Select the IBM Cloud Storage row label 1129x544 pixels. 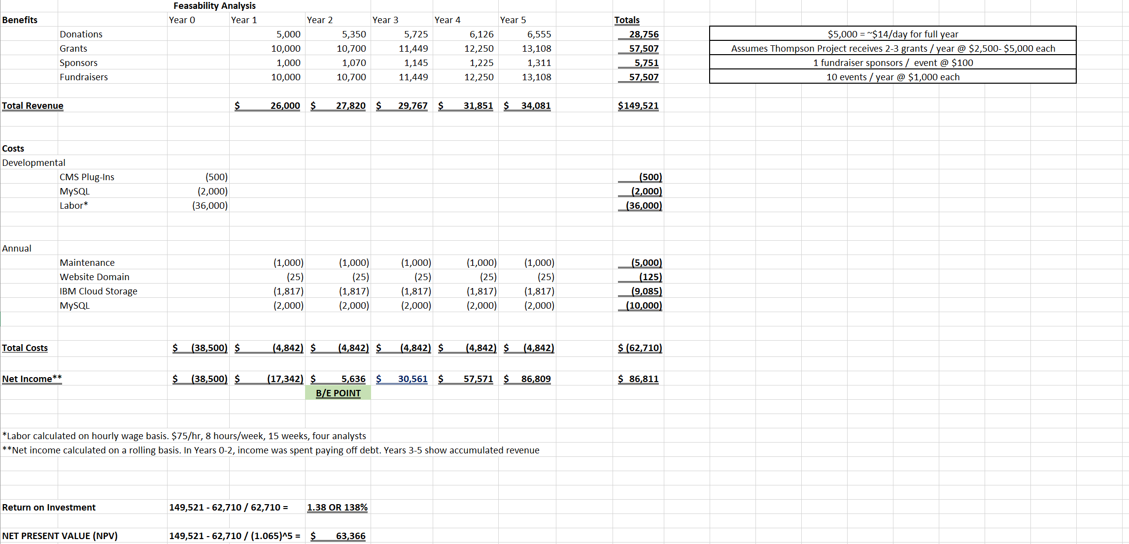(99, 291)
